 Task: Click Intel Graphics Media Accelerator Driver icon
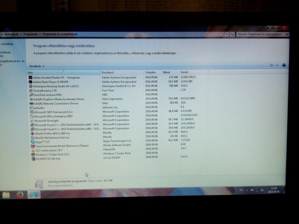click(x=31, y=99)
